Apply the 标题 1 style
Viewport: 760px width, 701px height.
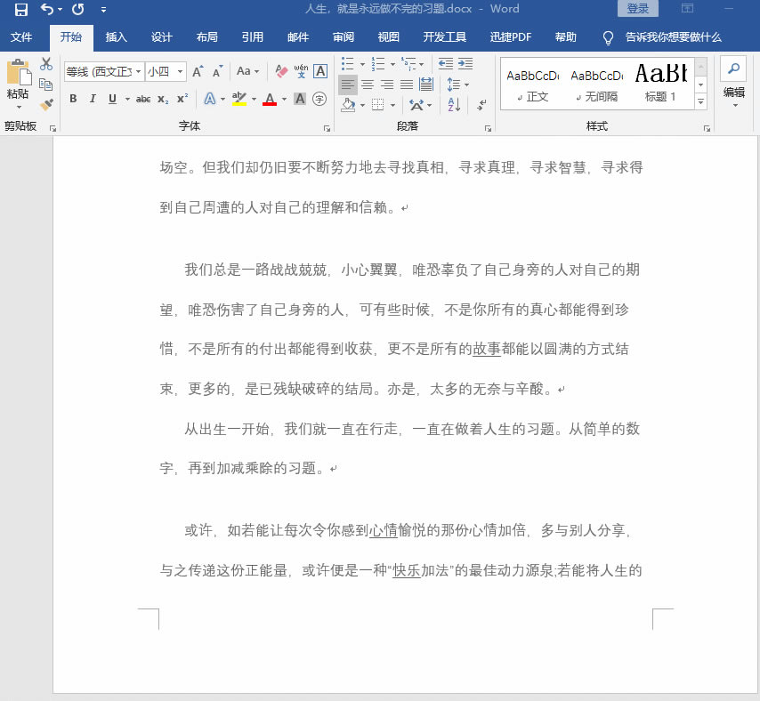click(660, 83)
